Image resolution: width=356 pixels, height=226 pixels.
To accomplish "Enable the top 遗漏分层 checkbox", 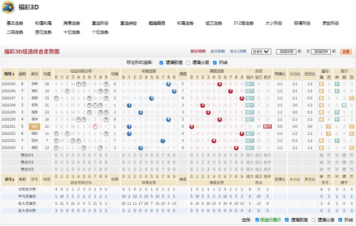I will pos(188,62).
